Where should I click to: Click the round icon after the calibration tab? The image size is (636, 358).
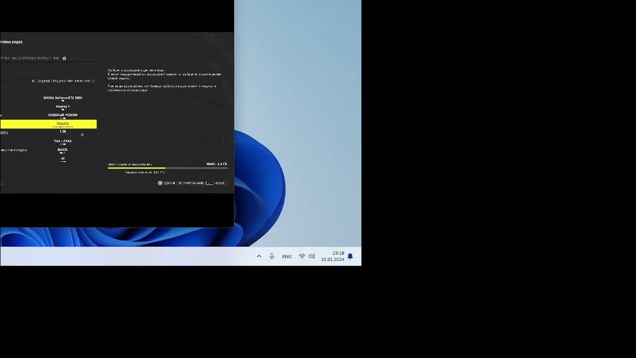click(64, 58)
